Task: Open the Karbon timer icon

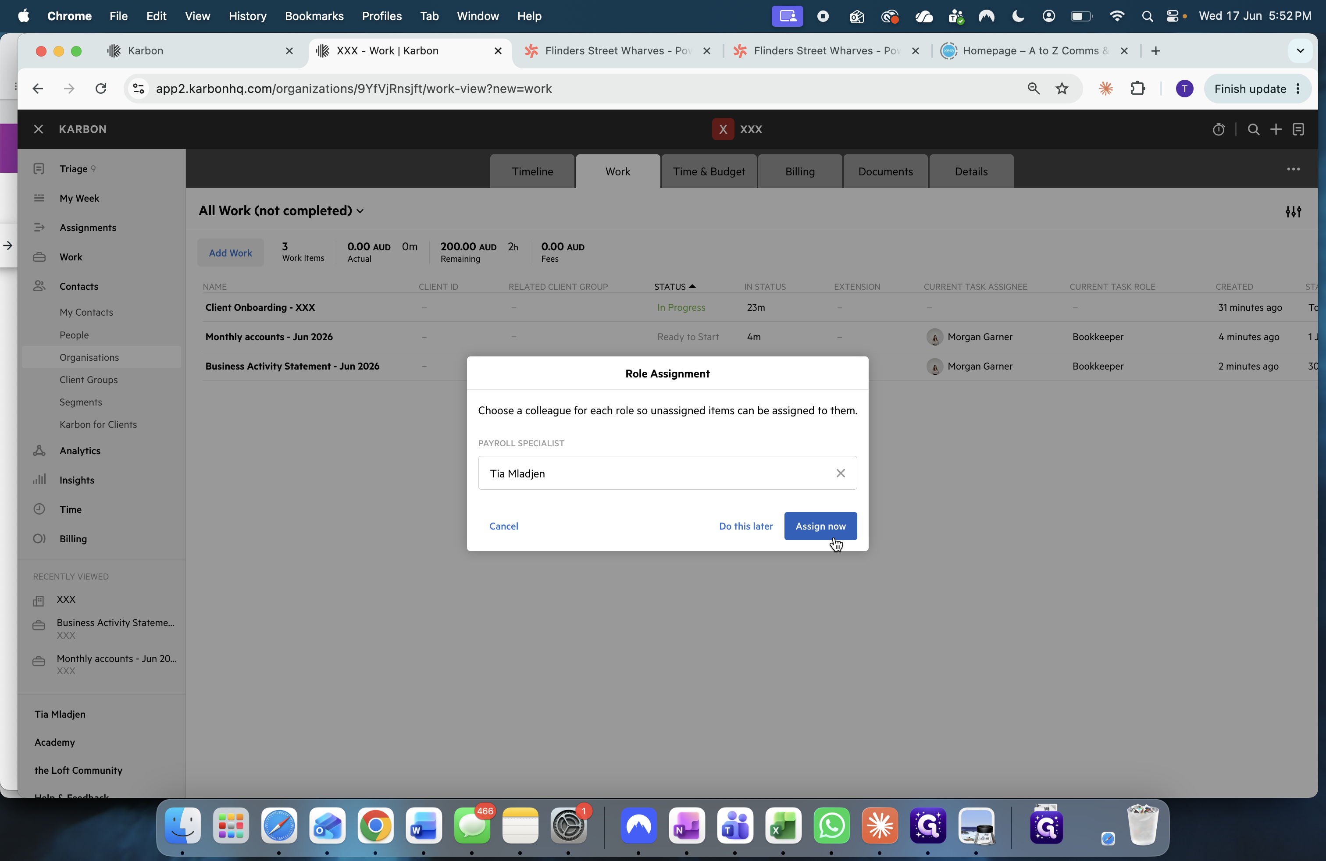Action: (1218, 129)
